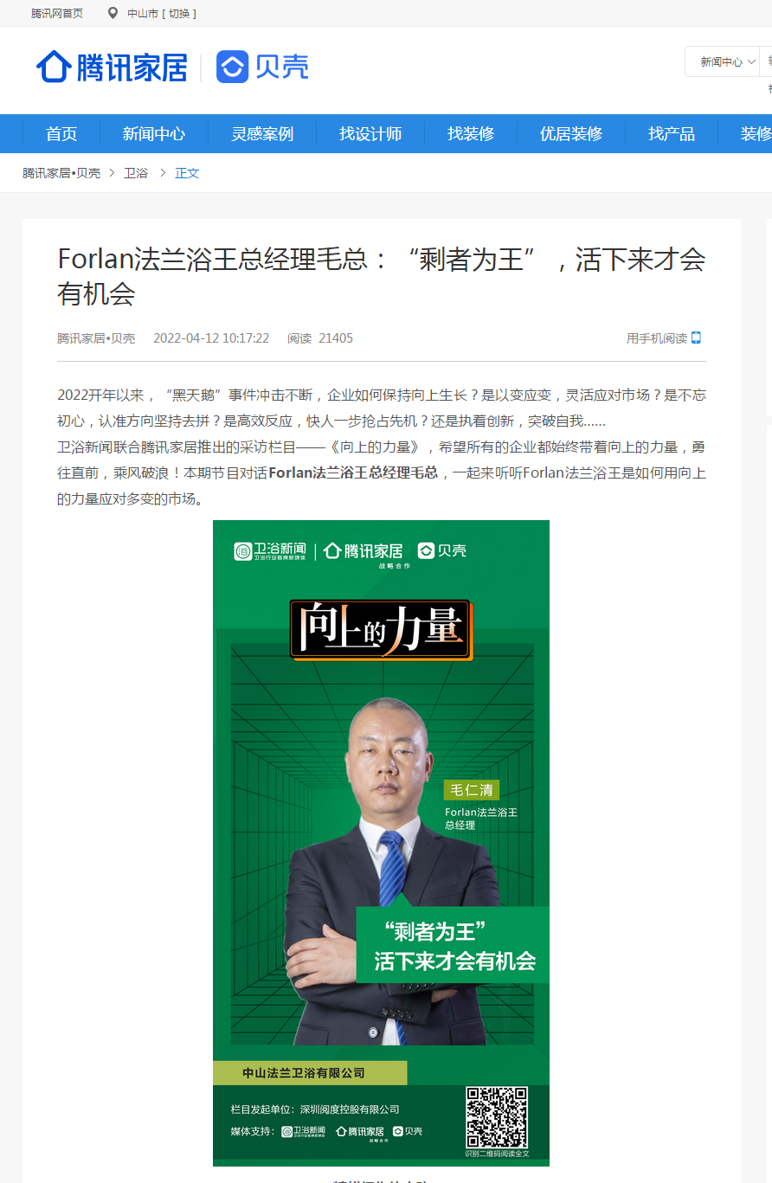Switch city via the [切换] link
Viewport: 772px width, 1183px height.
(179, 13)
